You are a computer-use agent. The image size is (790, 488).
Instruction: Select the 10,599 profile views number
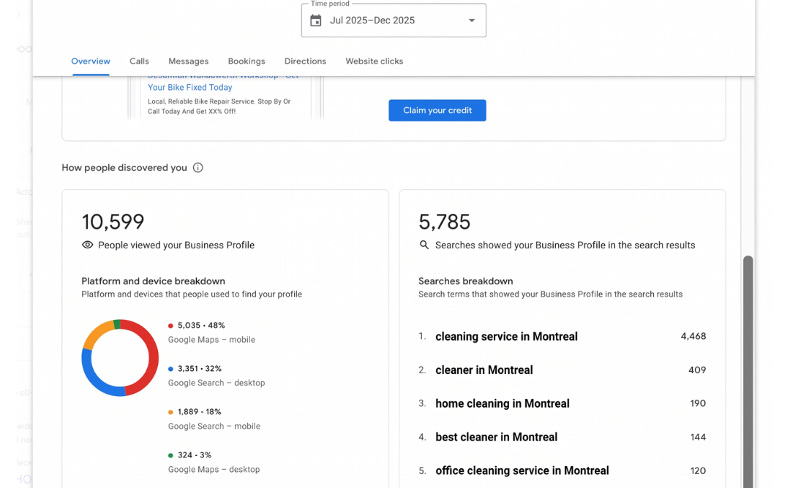tap(113, 222)
